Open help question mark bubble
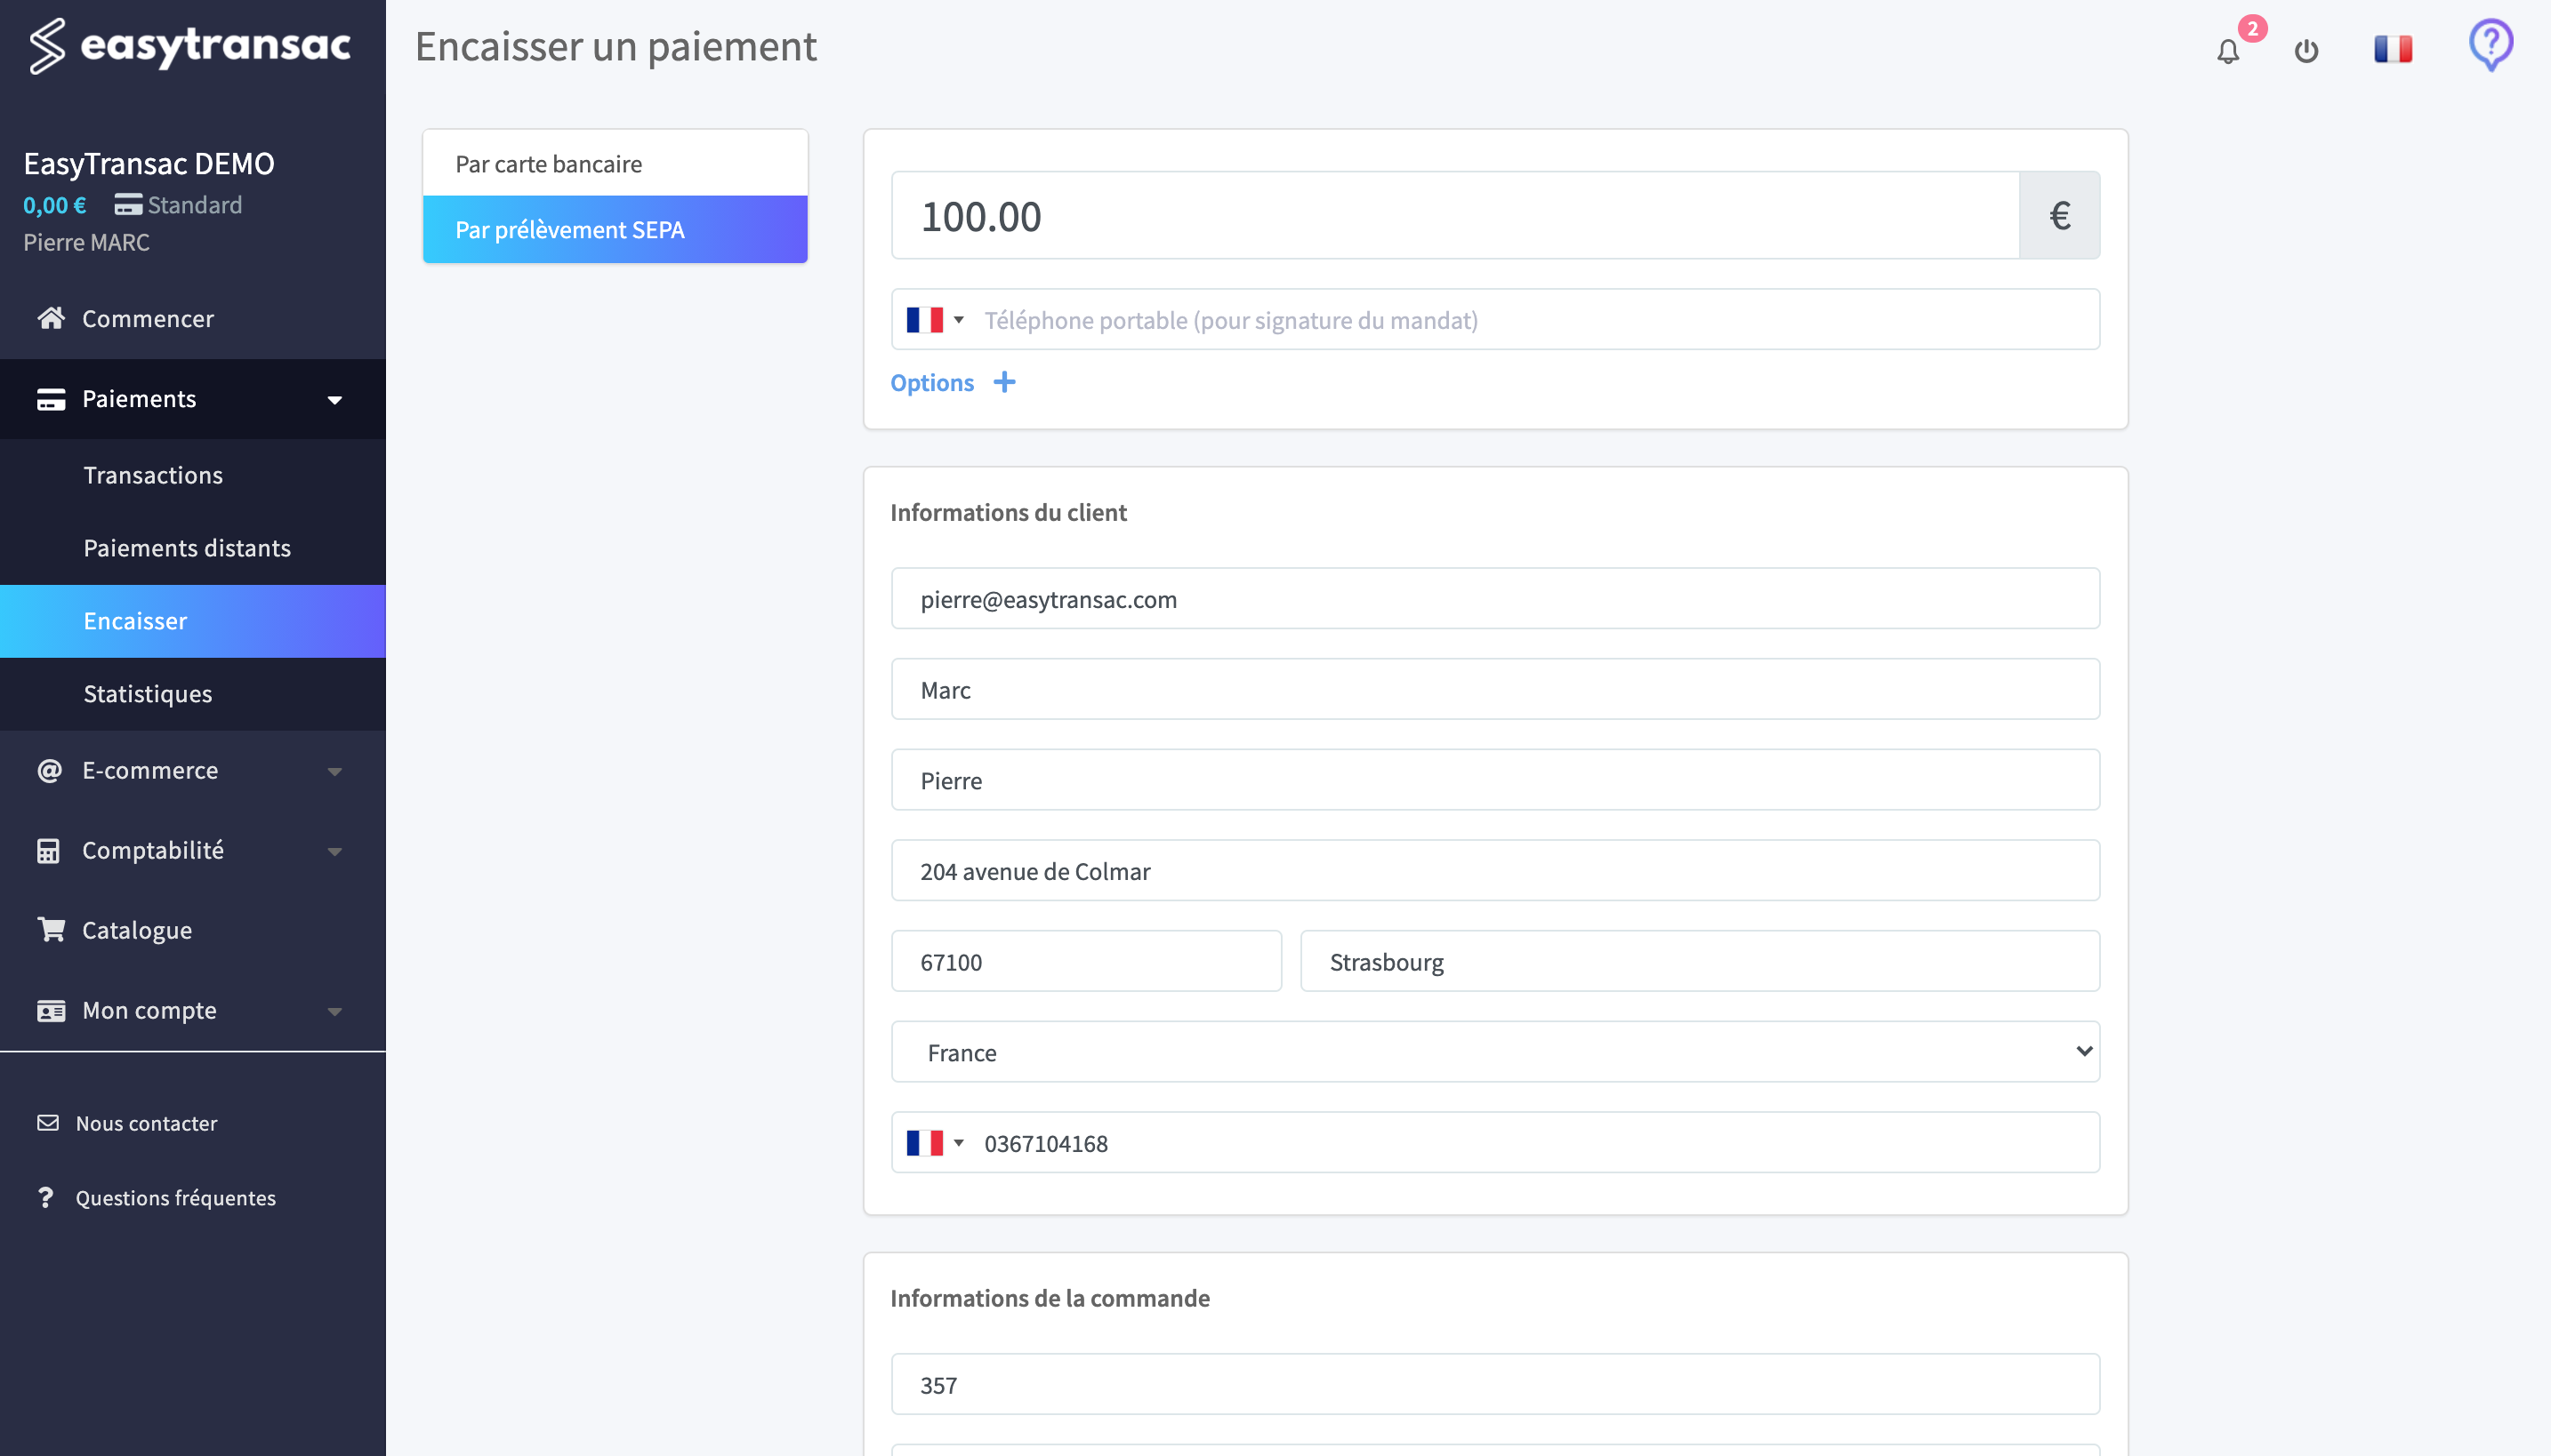This screenshot has width=2551, height=1456. pyautogui.click(x=2490, y=45)
